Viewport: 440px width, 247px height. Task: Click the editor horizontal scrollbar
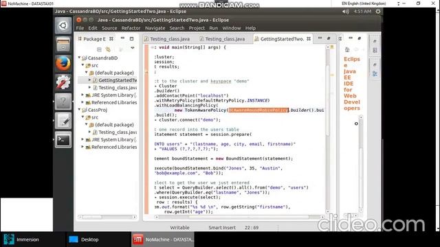248,217
